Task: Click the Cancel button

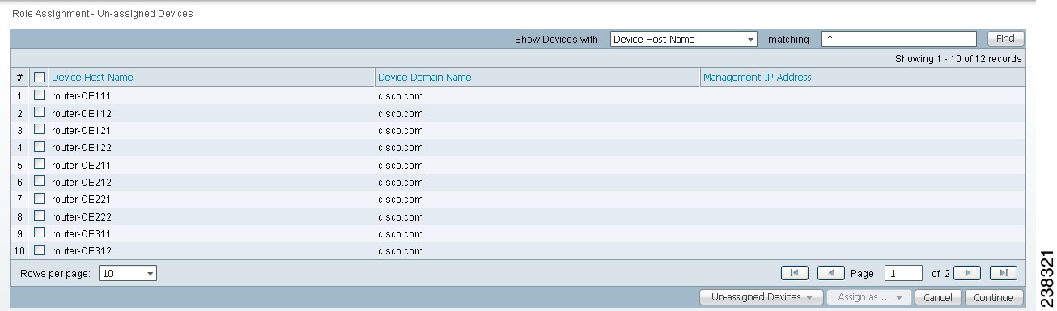Action: [938, 297]
